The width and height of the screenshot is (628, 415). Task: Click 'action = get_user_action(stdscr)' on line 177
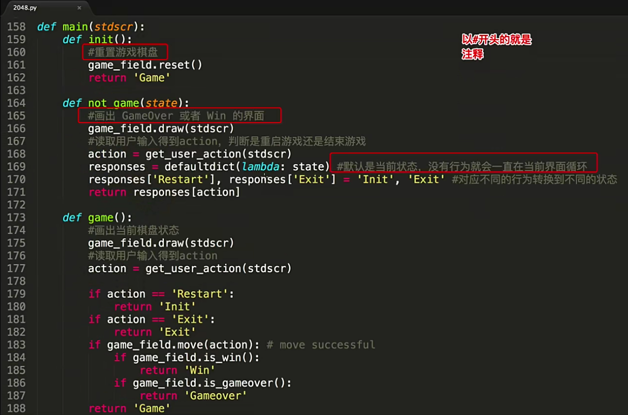(190, 269)
